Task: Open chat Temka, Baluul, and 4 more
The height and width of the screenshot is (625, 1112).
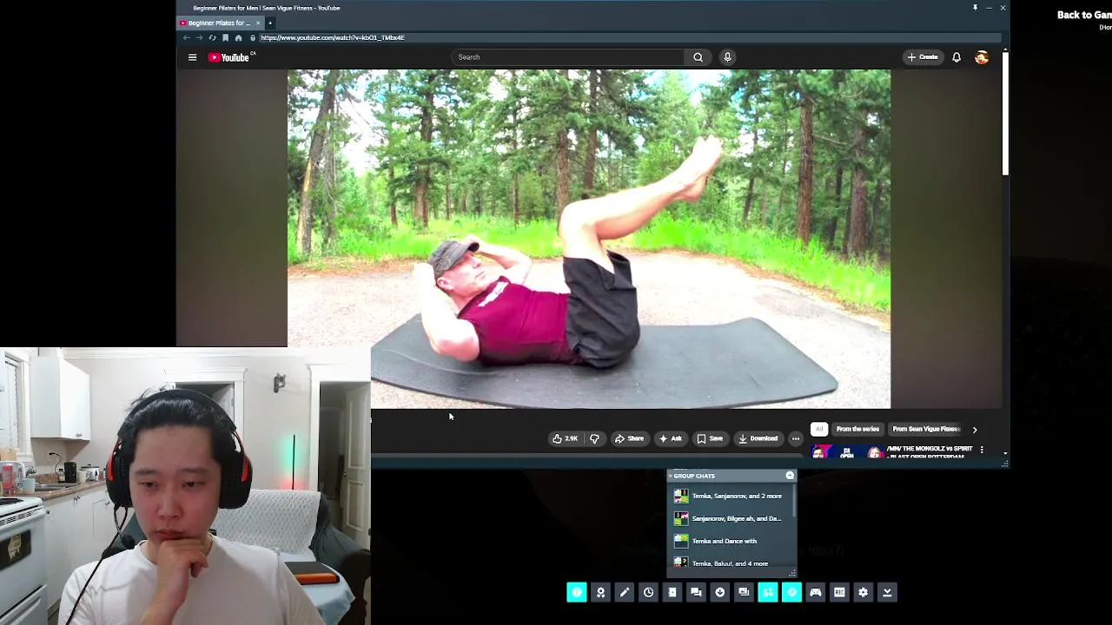Action: [x=730, y=563]
